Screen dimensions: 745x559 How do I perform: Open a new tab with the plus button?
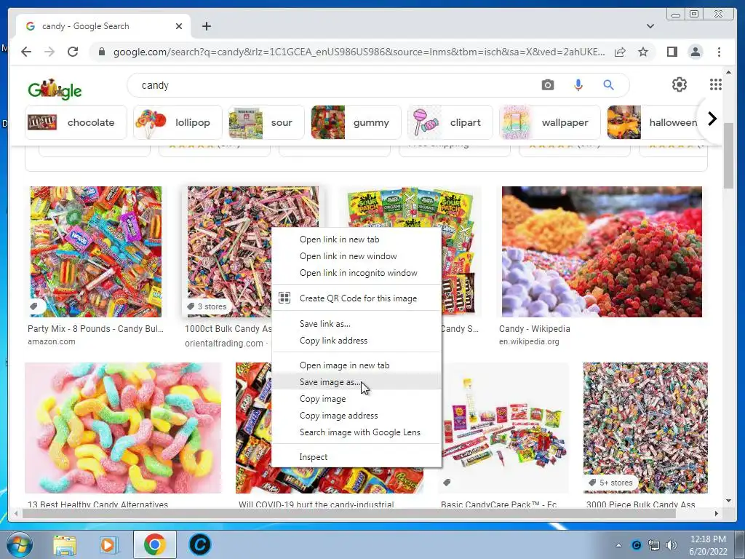206,26
